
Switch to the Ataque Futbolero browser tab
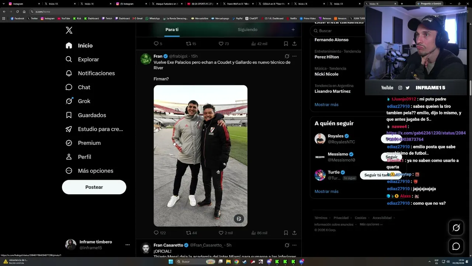167,4
